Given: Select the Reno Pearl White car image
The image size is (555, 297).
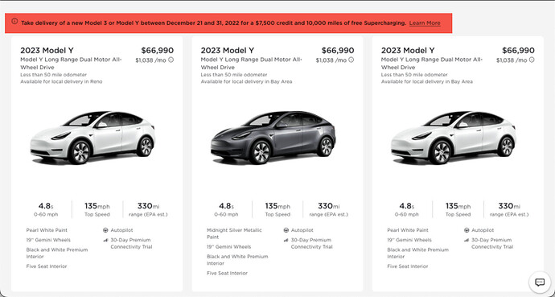Looking at the screenshot, I should (92, 138).
